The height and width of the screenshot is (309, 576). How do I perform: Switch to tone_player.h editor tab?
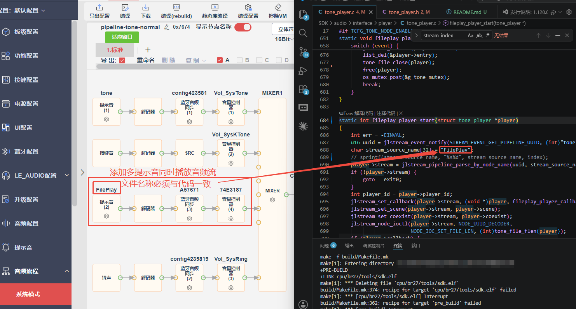[x=409, y=12]
